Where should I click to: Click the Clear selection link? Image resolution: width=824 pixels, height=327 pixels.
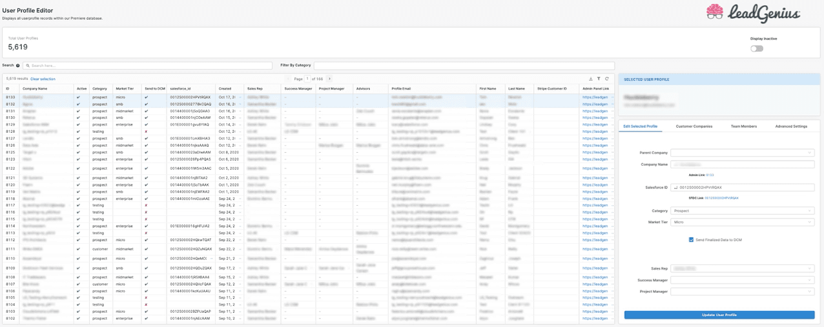coord(43,79)
